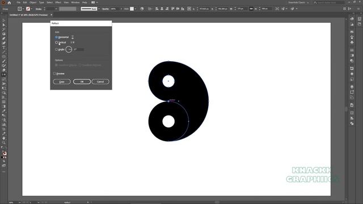Click Cancel in Reflect dialog
The height and width of the screenshot is (204, 363).
100,82
